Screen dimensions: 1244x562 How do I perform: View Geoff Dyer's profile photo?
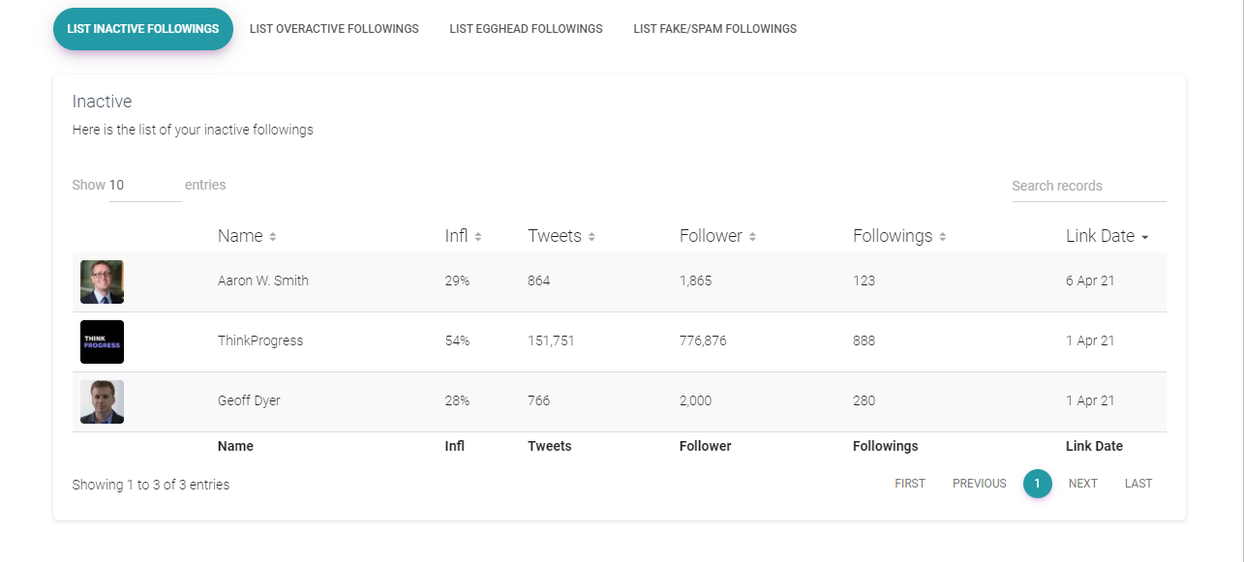102,400
